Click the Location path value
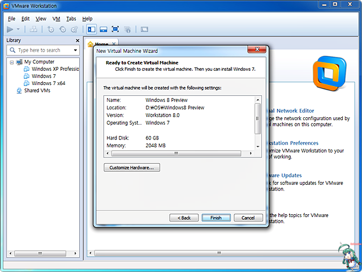Viewport: 362px width, 272px height. click(175, 108)
